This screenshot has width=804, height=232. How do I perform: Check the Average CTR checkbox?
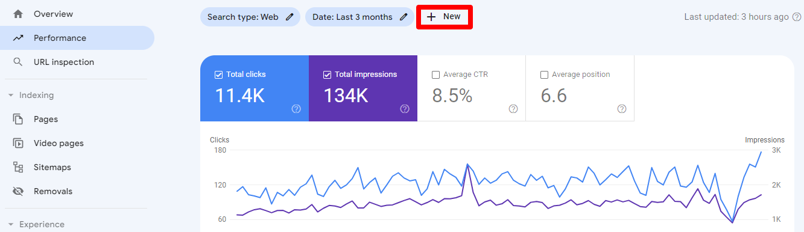(435, 75)
